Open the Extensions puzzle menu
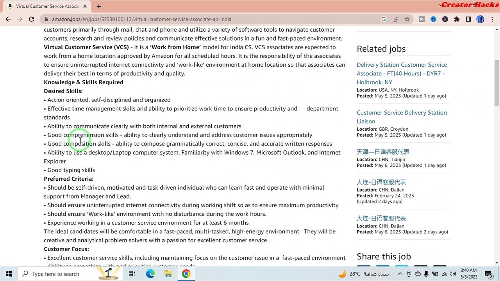The height and width of the screenshot is (281, 500). (457, 19)
